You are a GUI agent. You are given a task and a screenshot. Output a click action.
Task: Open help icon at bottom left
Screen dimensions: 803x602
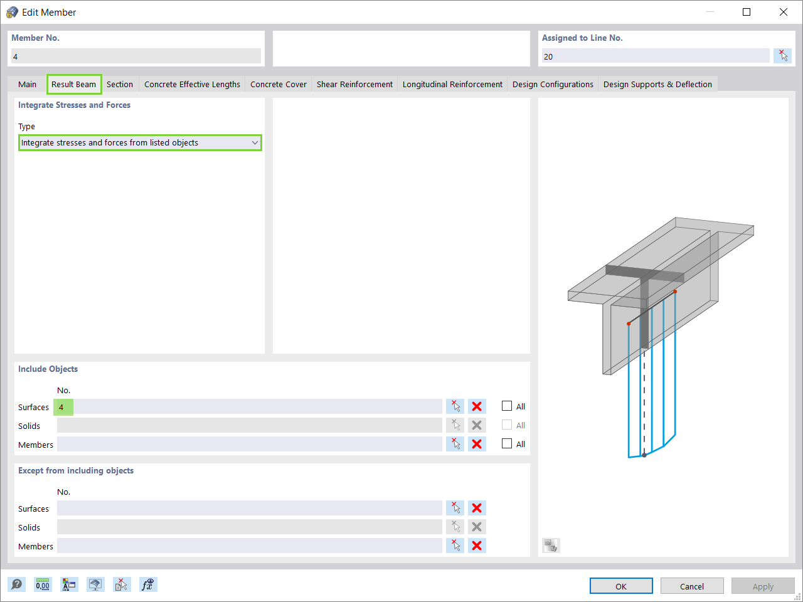pyautogui.click(x=16, y=584)
